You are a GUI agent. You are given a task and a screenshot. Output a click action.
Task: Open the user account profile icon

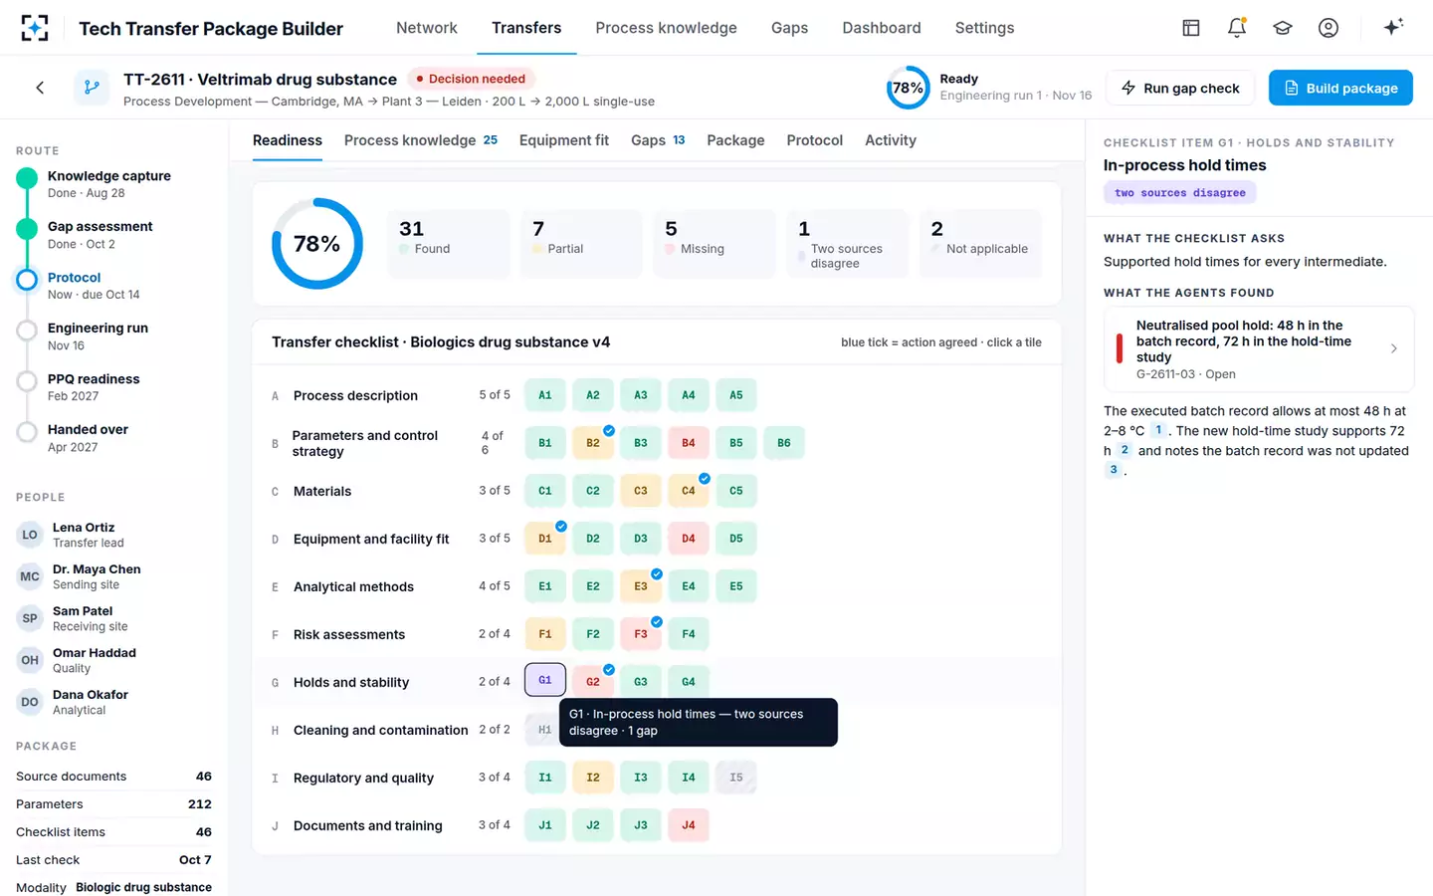pos(1329,28)
